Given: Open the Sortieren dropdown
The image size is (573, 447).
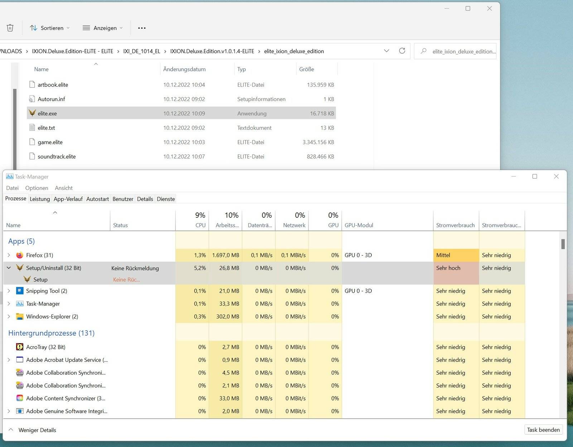Looking at the screenshot, I should (x=50, y=28).
